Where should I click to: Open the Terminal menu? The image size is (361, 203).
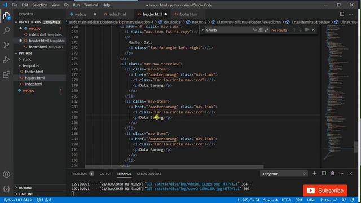pos(91,5)
